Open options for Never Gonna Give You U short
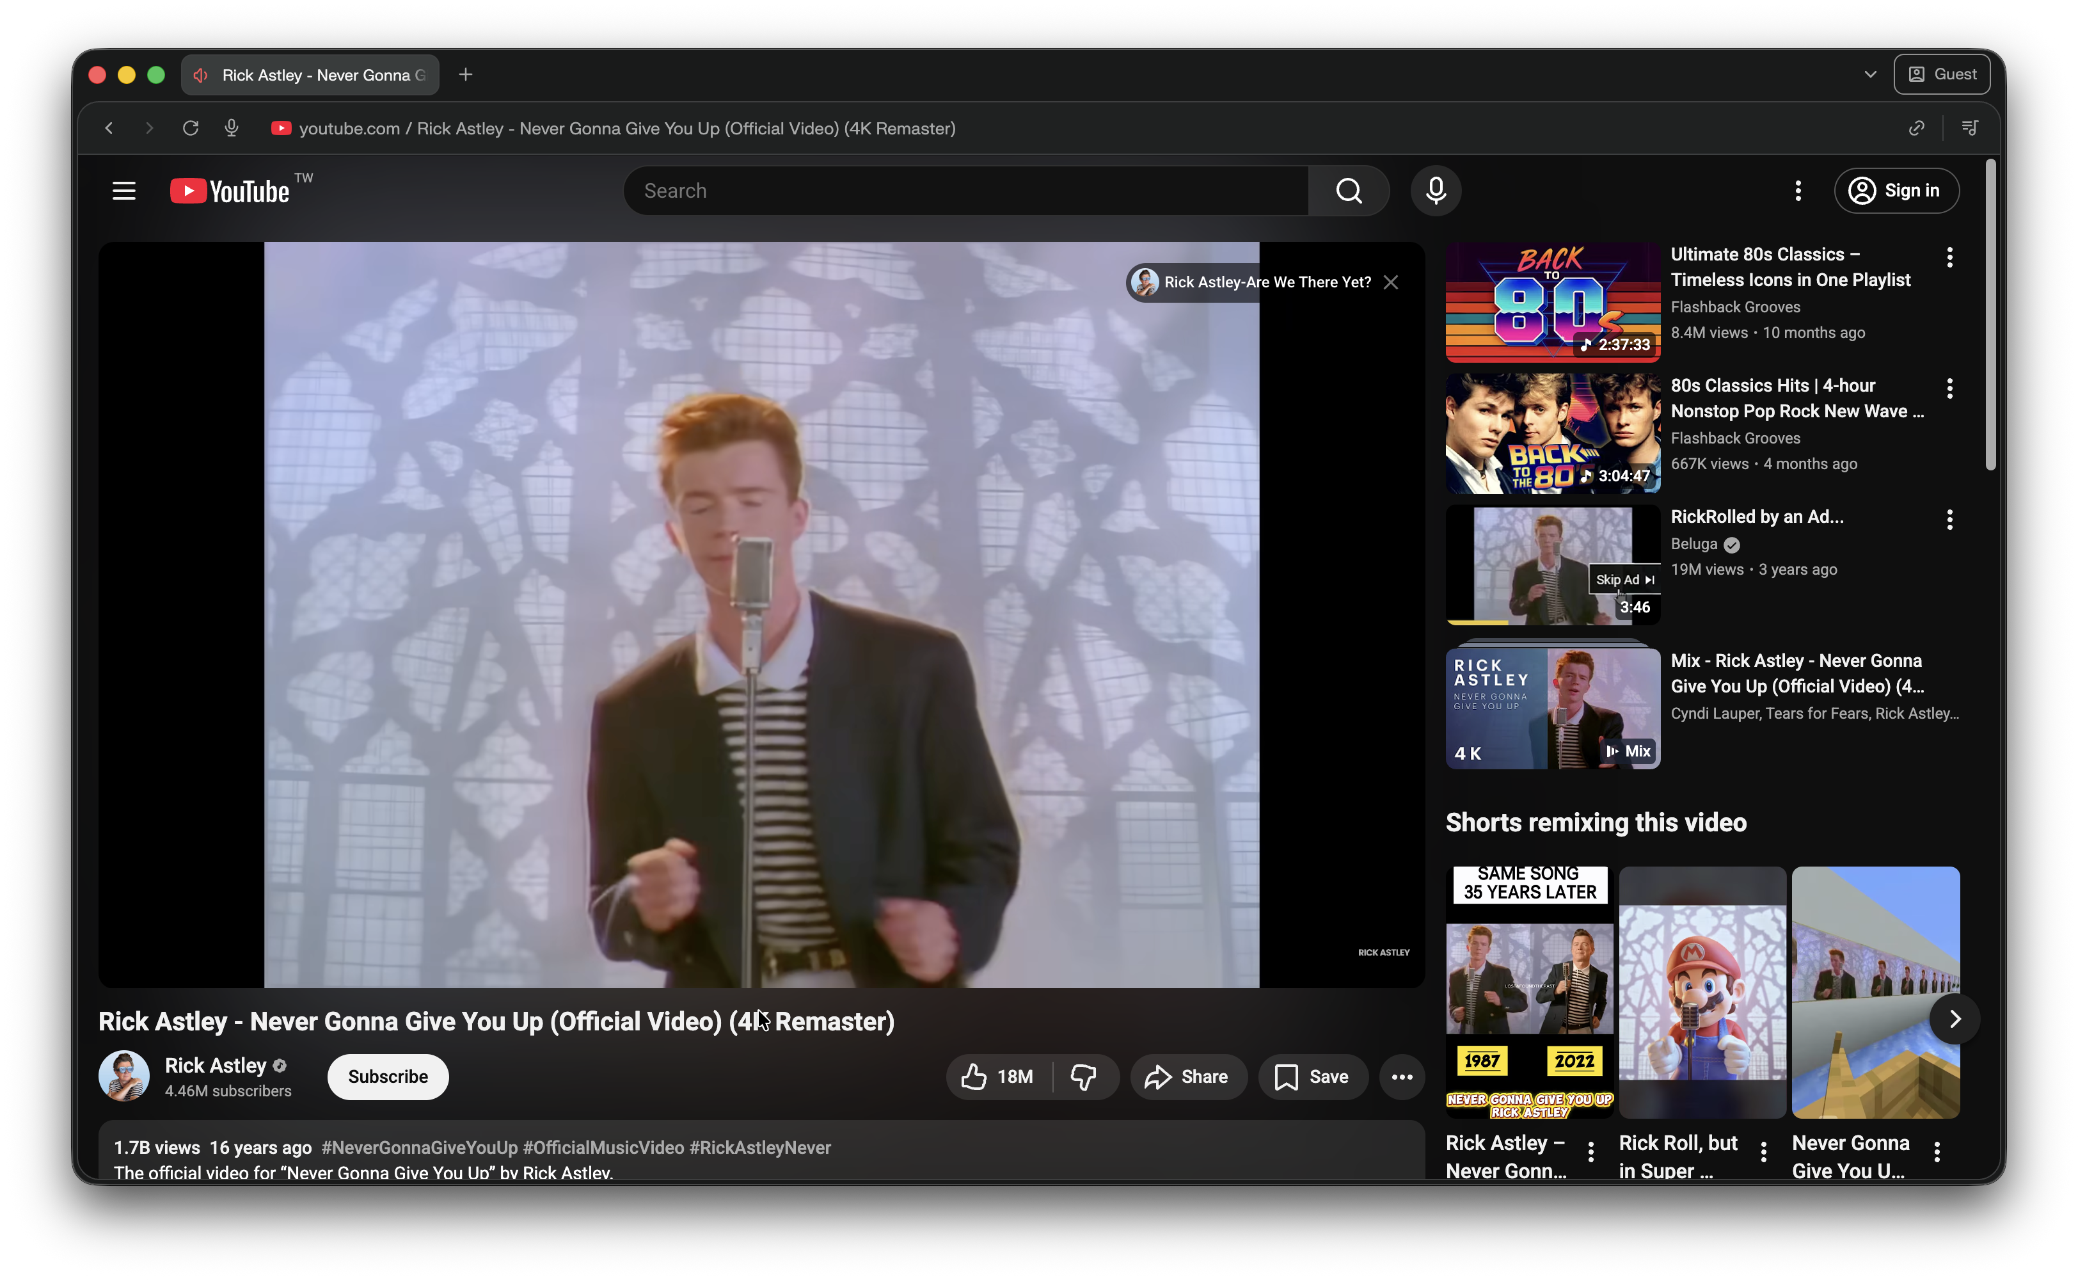 1937,1151
